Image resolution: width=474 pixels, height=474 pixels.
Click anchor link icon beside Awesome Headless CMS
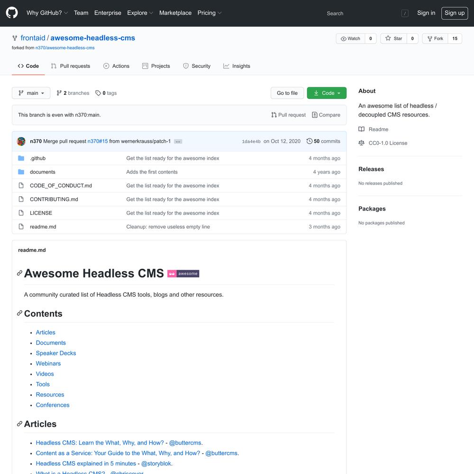coord(19,273)
